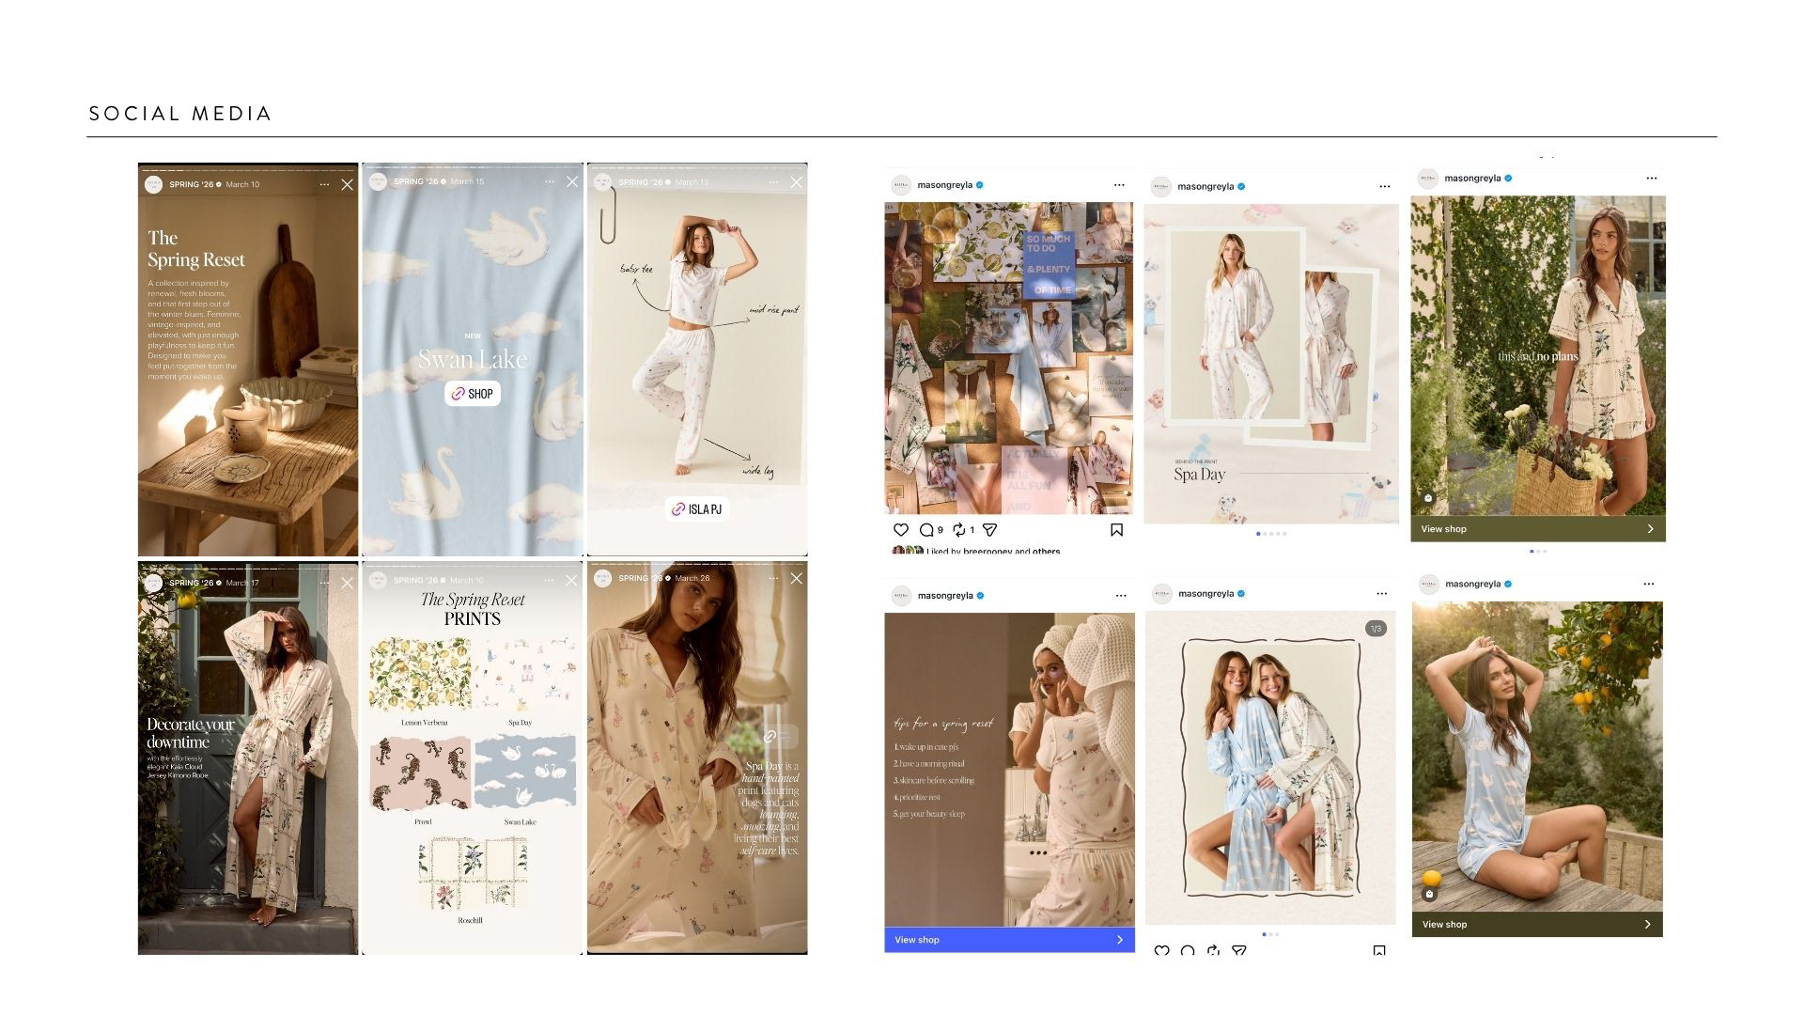Open comments on the moodboard post
Image resolution: width=1804 pixels, height=1015 pixels.
point(926,530)
